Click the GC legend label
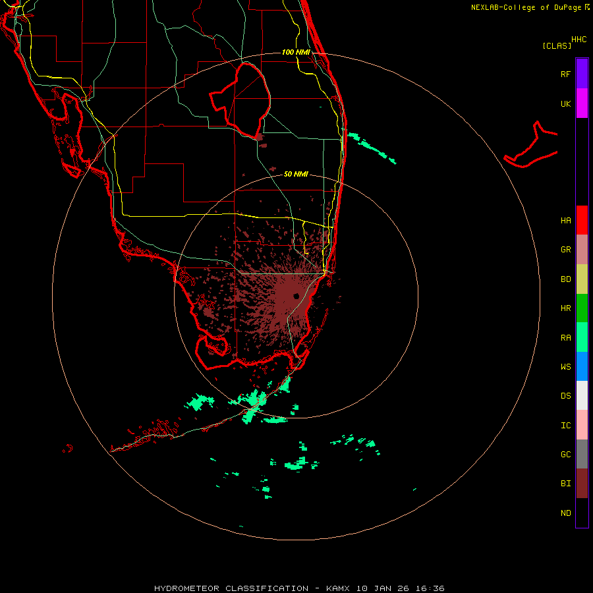The height and width of the screenshot is (593, 593). click(565, 455)
